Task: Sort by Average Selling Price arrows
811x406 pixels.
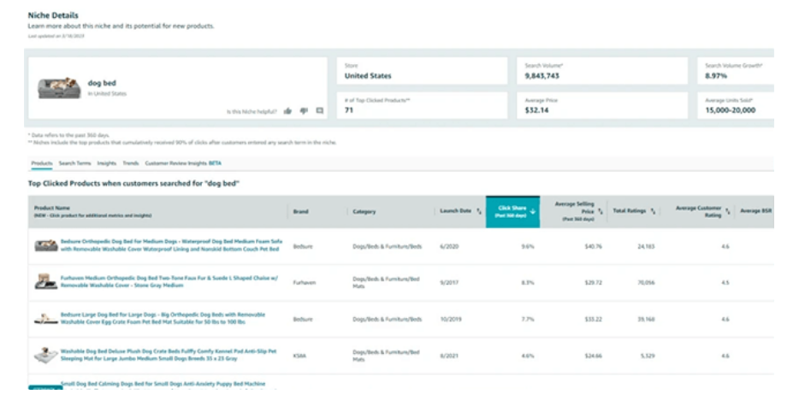Action: tap(600, 211)
